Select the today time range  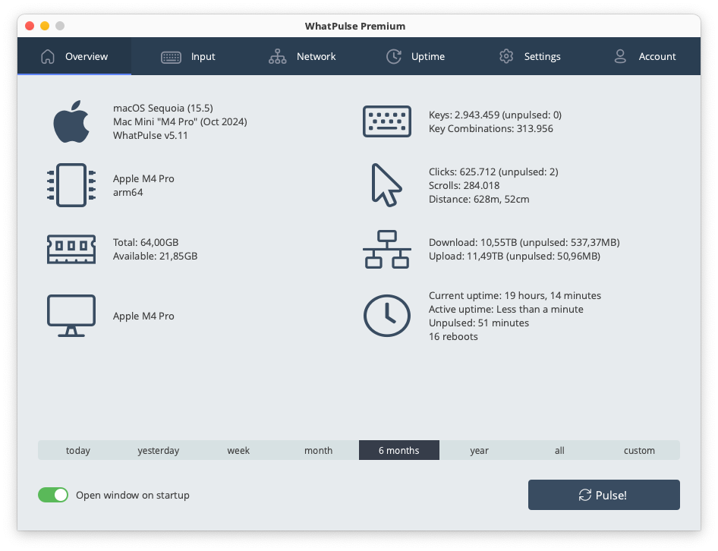point(78,450)
